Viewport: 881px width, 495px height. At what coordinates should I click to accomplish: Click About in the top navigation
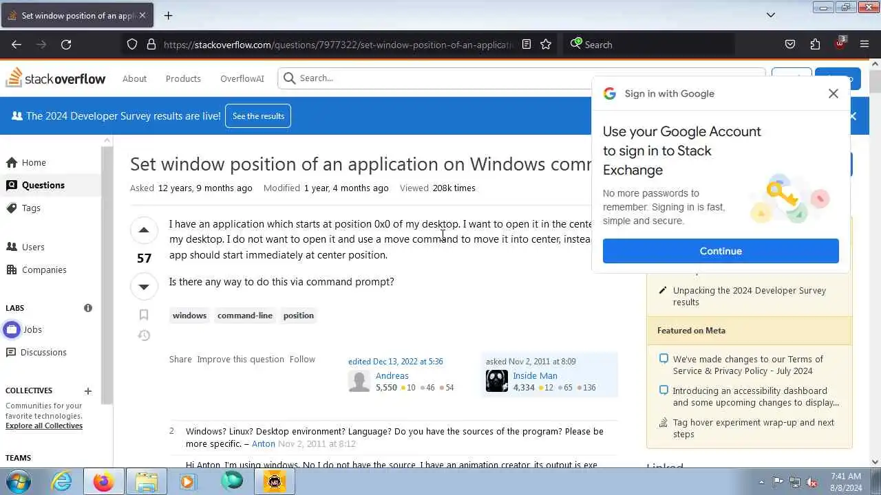tap(134, 78)
